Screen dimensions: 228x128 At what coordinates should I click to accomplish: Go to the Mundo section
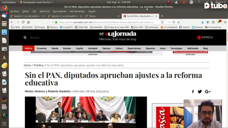coord(55,48)
